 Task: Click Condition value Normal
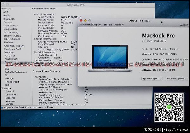(x=58, y=58)
